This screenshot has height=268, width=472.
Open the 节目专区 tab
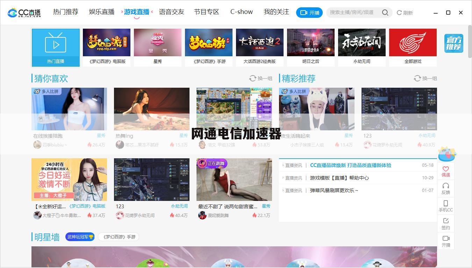pyautogui.click(x=207, y=12)
